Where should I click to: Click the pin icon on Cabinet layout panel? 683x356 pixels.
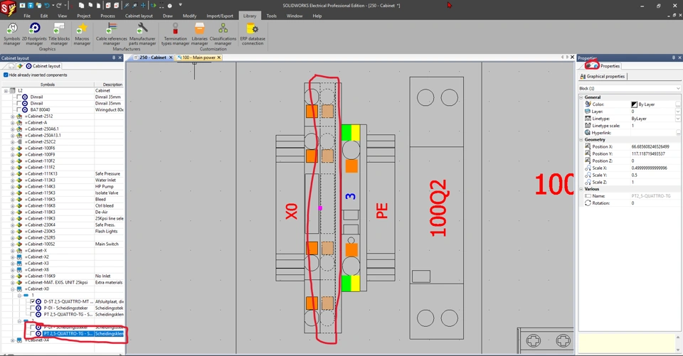[x=114, y=58]
